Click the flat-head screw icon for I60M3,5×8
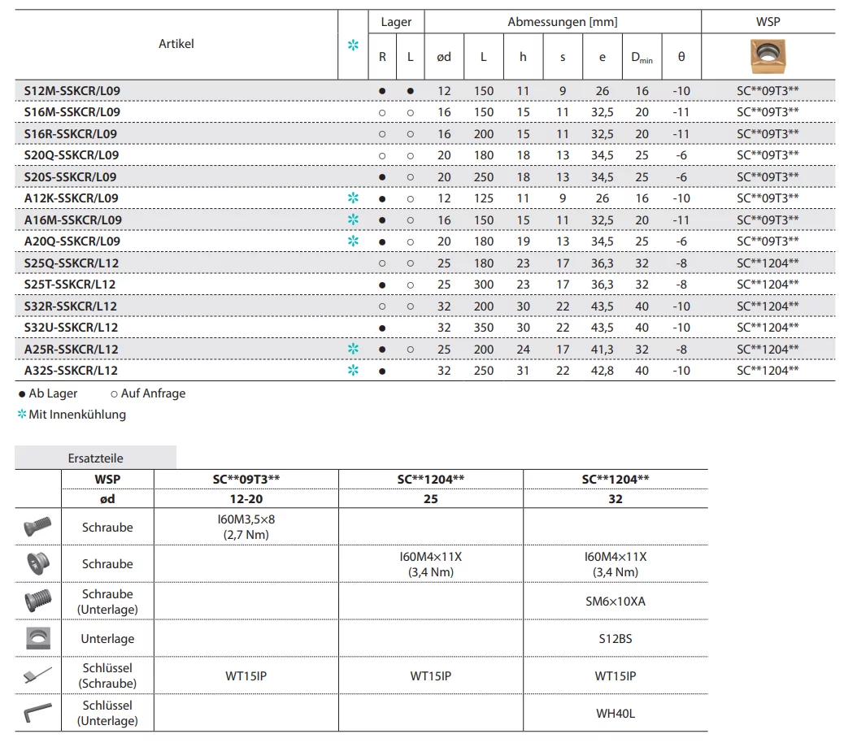 click(38, 527)
